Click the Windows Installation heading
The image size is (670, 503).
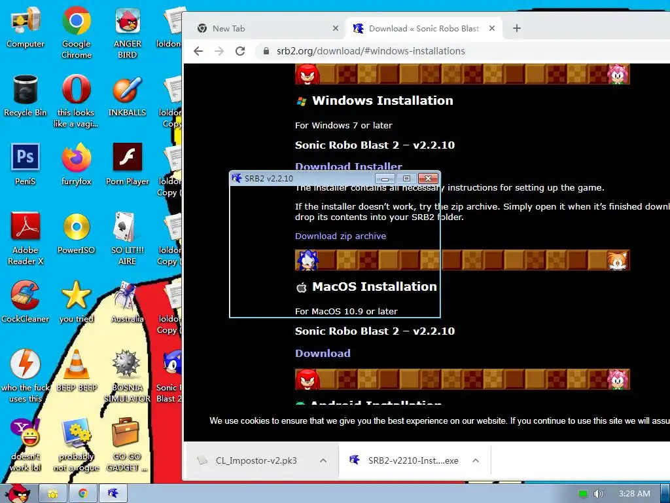pos(382,100)
